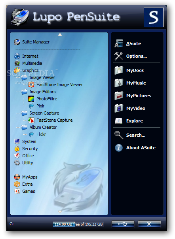
Task: Select the Extra label
Action: pos(27,184)
